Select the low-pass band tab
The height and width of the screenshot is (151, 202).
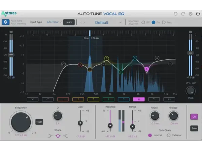pos(154,99)
